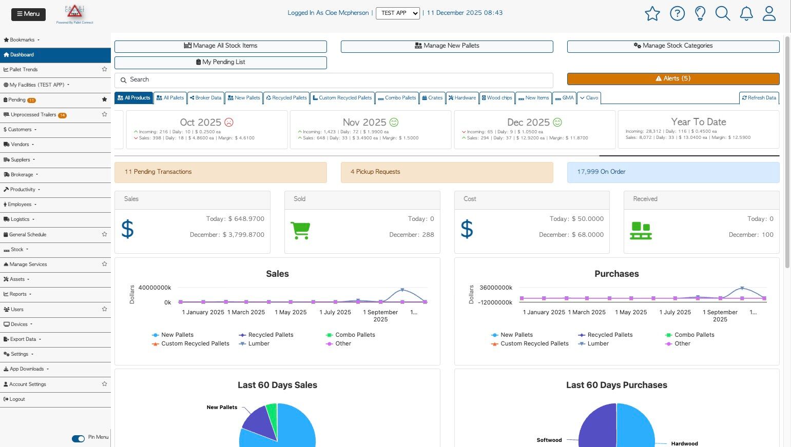The height and width of the screenshot is (447, 791).
Task: Click the Pallet Connect logo
Action: [75, 14]
